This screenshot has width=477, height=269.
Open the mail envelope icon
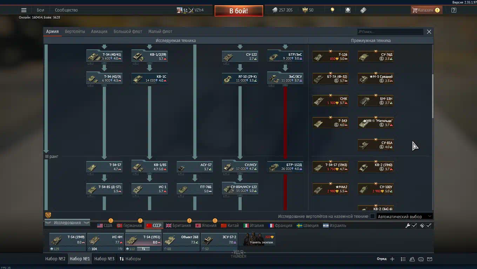430,259
